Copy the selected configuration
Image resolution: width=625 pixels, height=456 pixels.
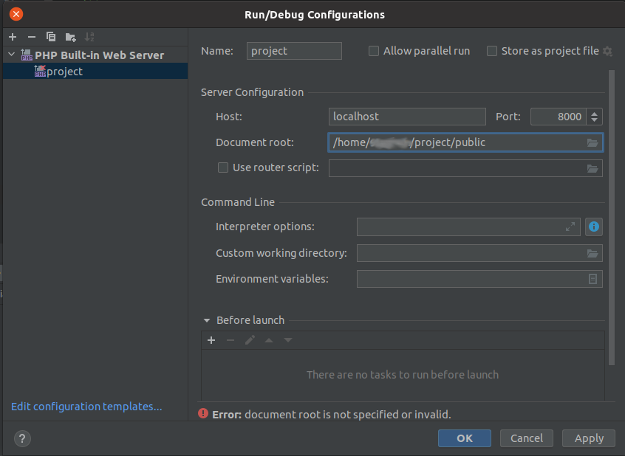coord(51,37)
